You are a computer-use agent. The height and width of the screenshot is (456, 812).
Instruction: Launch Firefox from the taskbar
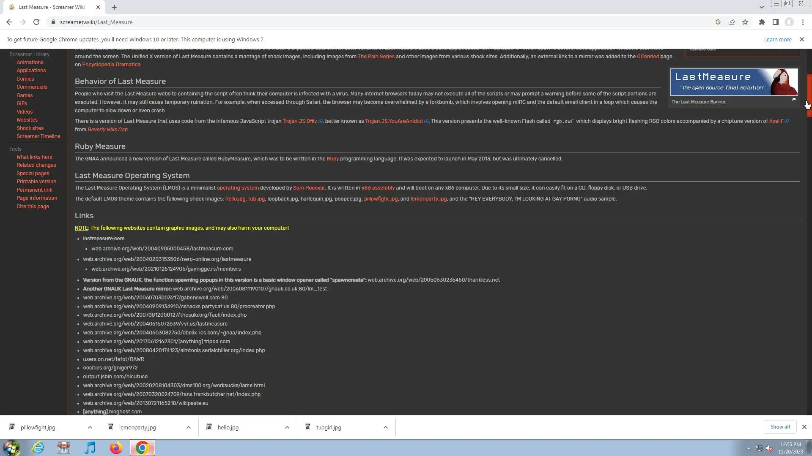pyautogui.click(x=116, y=448)
